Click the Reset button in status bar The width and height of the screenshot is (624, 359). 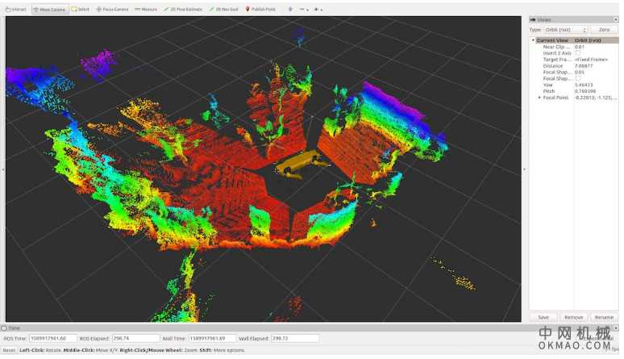pos(8,350)
